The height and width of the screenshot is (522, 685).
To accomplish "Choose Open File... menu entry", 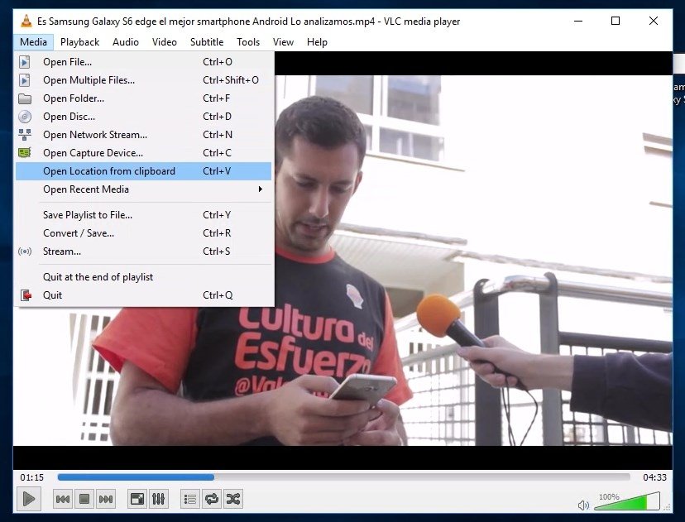I will [143, 62].
